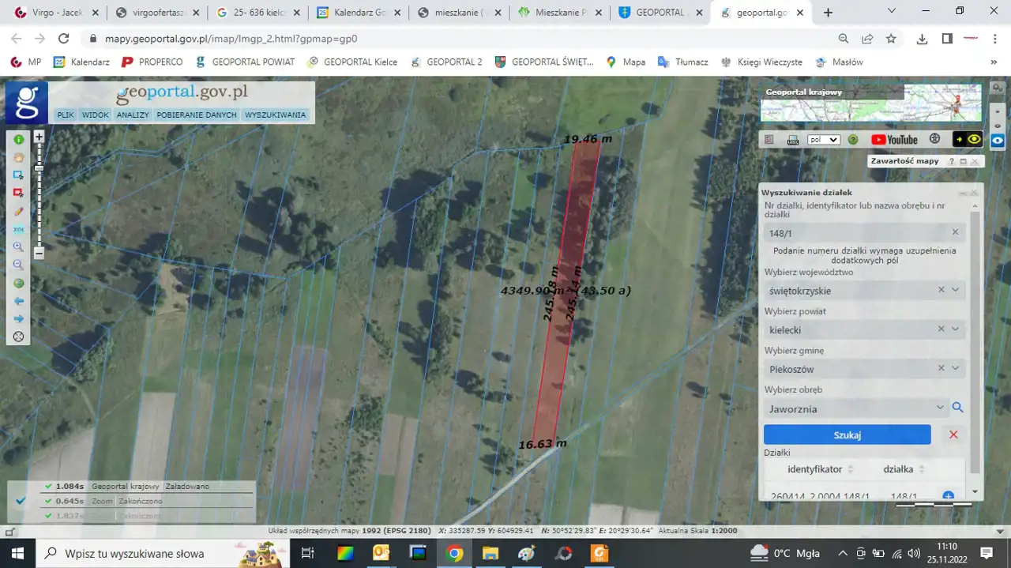
Task: Show full map extent with globe icon
Action: coord(18,284)
